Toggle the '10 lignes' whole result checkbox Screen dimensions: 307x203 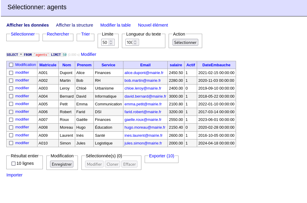[x=13, y=164]
